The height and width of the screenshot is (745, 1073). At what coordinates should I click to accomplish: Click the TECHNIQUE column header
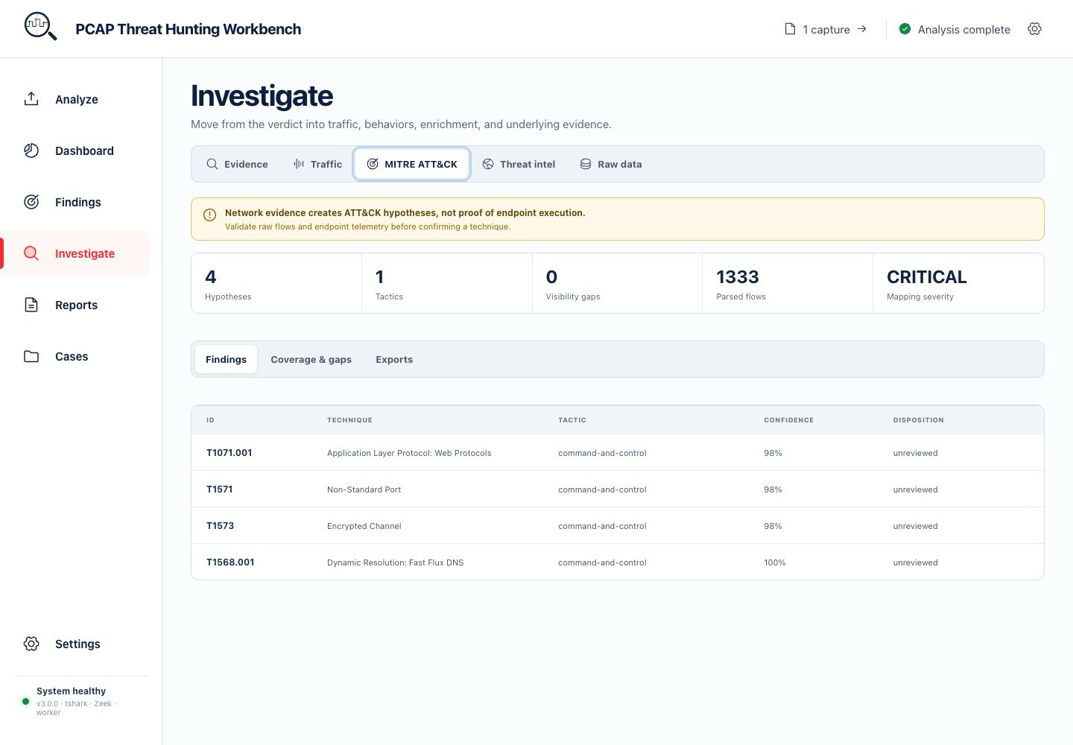349,420
